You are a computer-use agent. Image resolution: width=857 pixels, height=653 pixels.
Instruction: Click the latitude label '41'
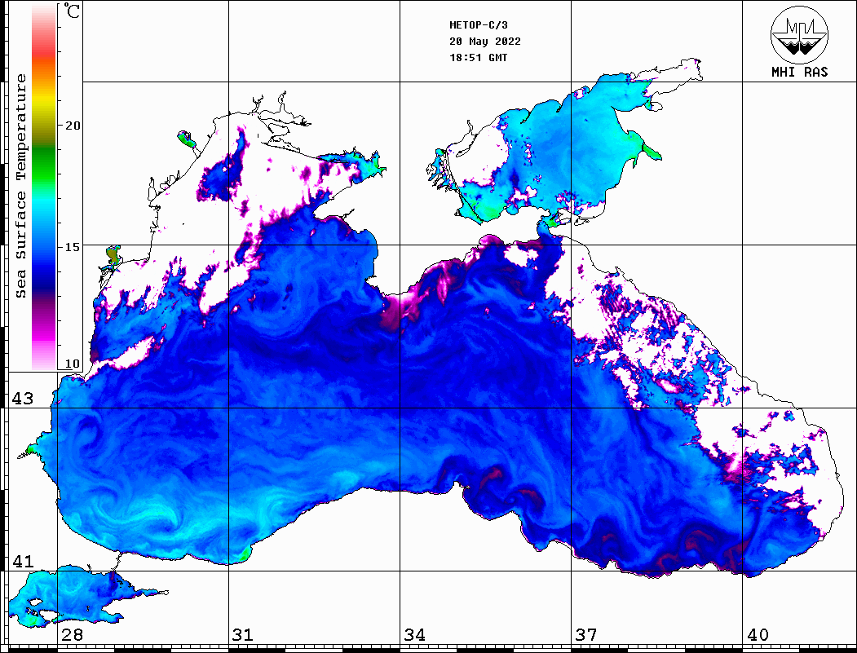pos(22,561)
